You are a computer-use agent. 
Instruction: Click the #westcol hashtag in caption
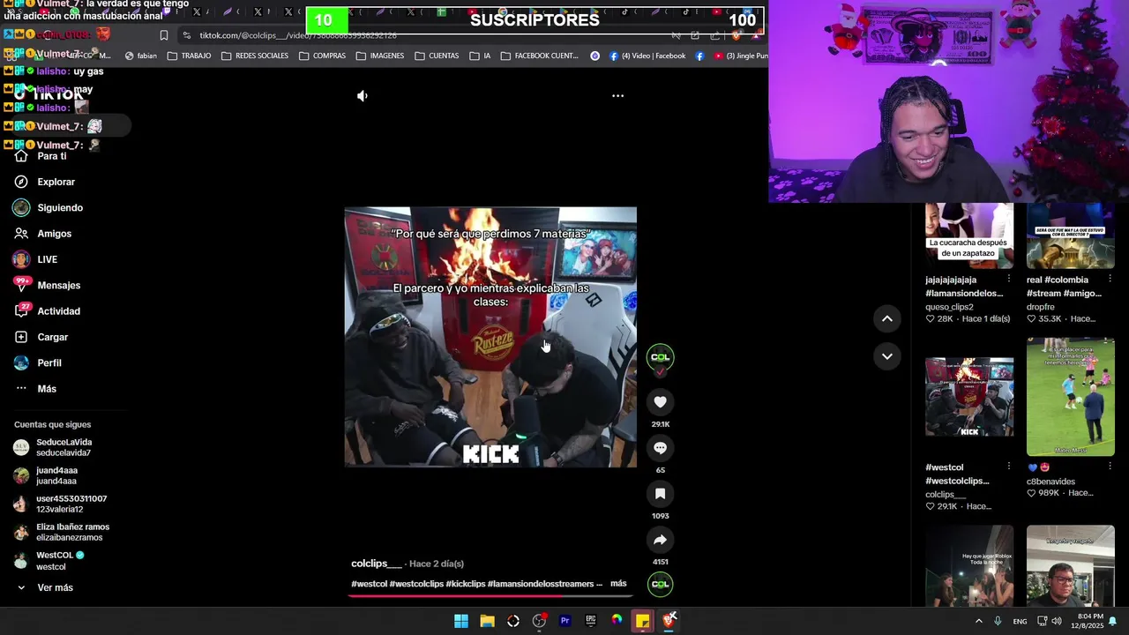[x=369, y=584]
